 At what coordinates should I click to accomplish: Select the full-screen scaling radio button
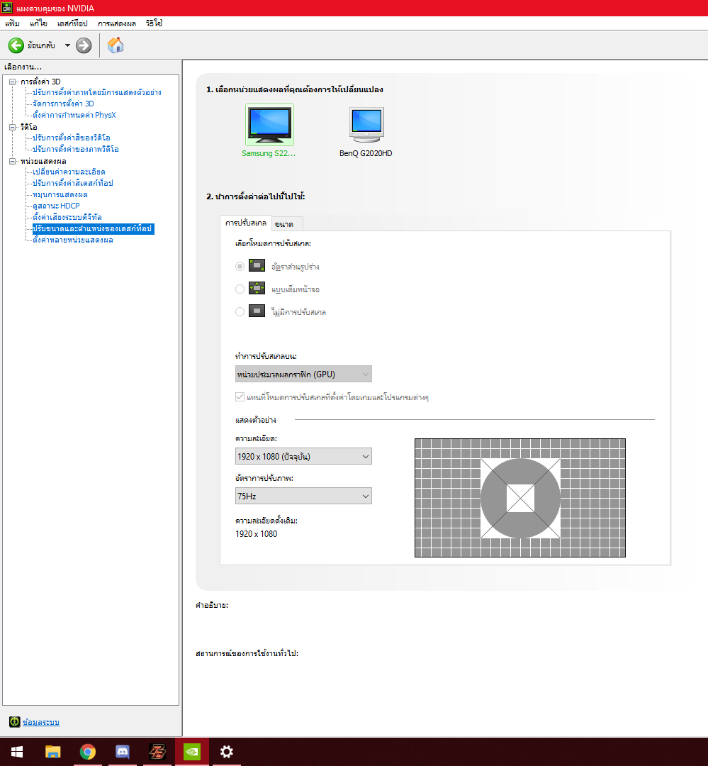tap(240, 289)
